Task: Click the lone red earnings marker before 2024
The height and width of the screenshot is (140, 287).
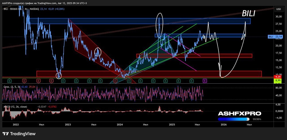Action: (115, 80)
